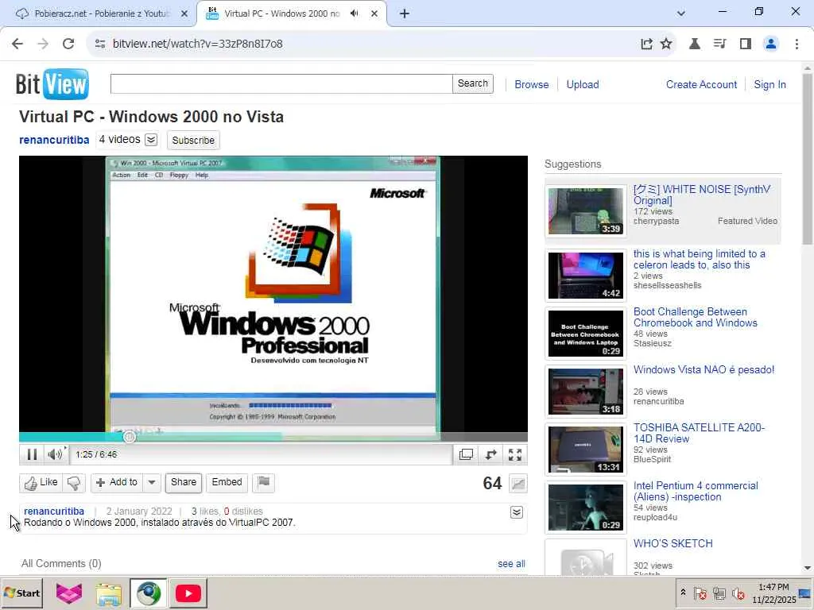Viewport: 814px width, 610px height.
Task: Open the Browse page
Action: [532, 84]
